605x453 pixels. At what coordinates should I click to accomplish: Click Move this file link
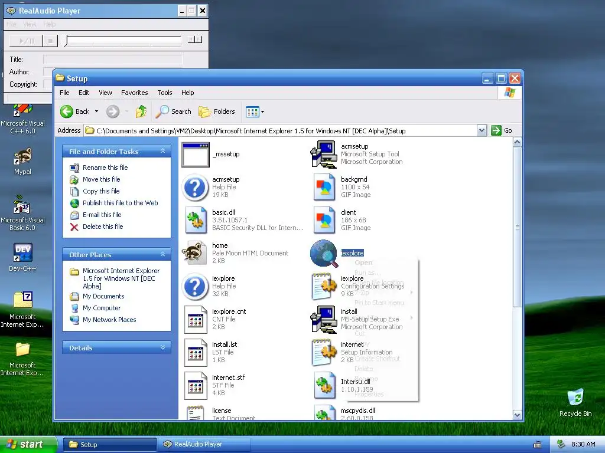[102, 179]
